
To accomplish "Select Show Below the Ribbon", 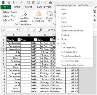I will (x=72, y=65).
